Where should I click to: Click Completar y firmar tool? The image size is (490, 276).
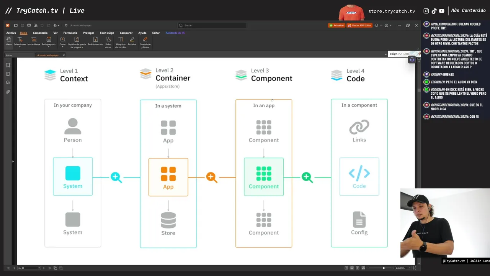[145, 42]
